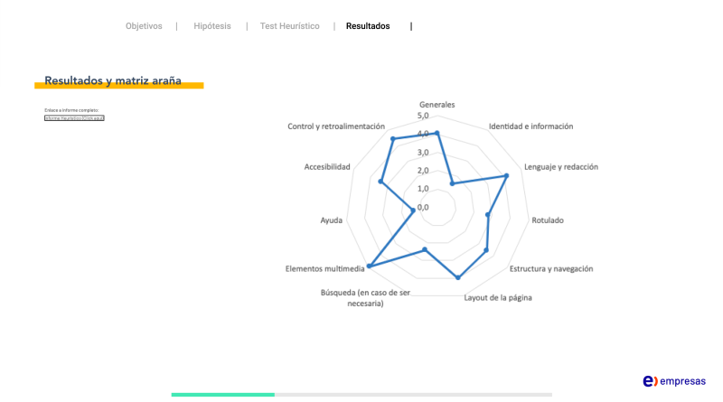The width and height of the screenshot is (723, 402).
Task: Go to the Test Heurístico tab
Action: pos(289,26)
